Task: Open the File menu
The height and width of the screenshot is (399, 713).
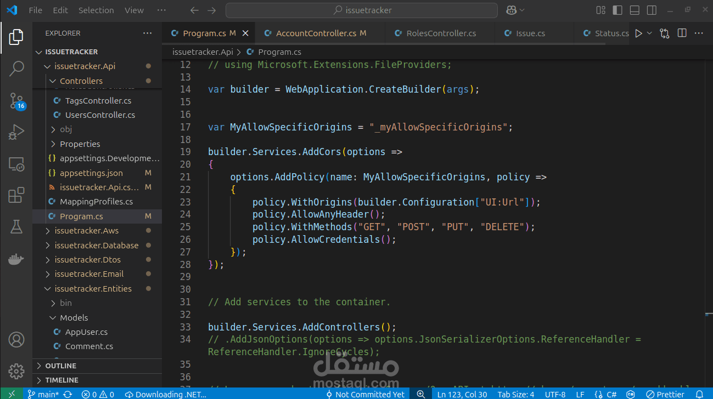Action: point(35,10)
